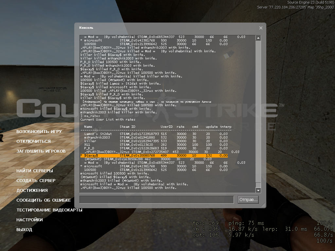Viewport: 335px width, 251px height.
Task: Open the ЗАГЛУШИТЬ ИГРОКОВ menu item
Action: pyautogui.click(x=41, y=151)
